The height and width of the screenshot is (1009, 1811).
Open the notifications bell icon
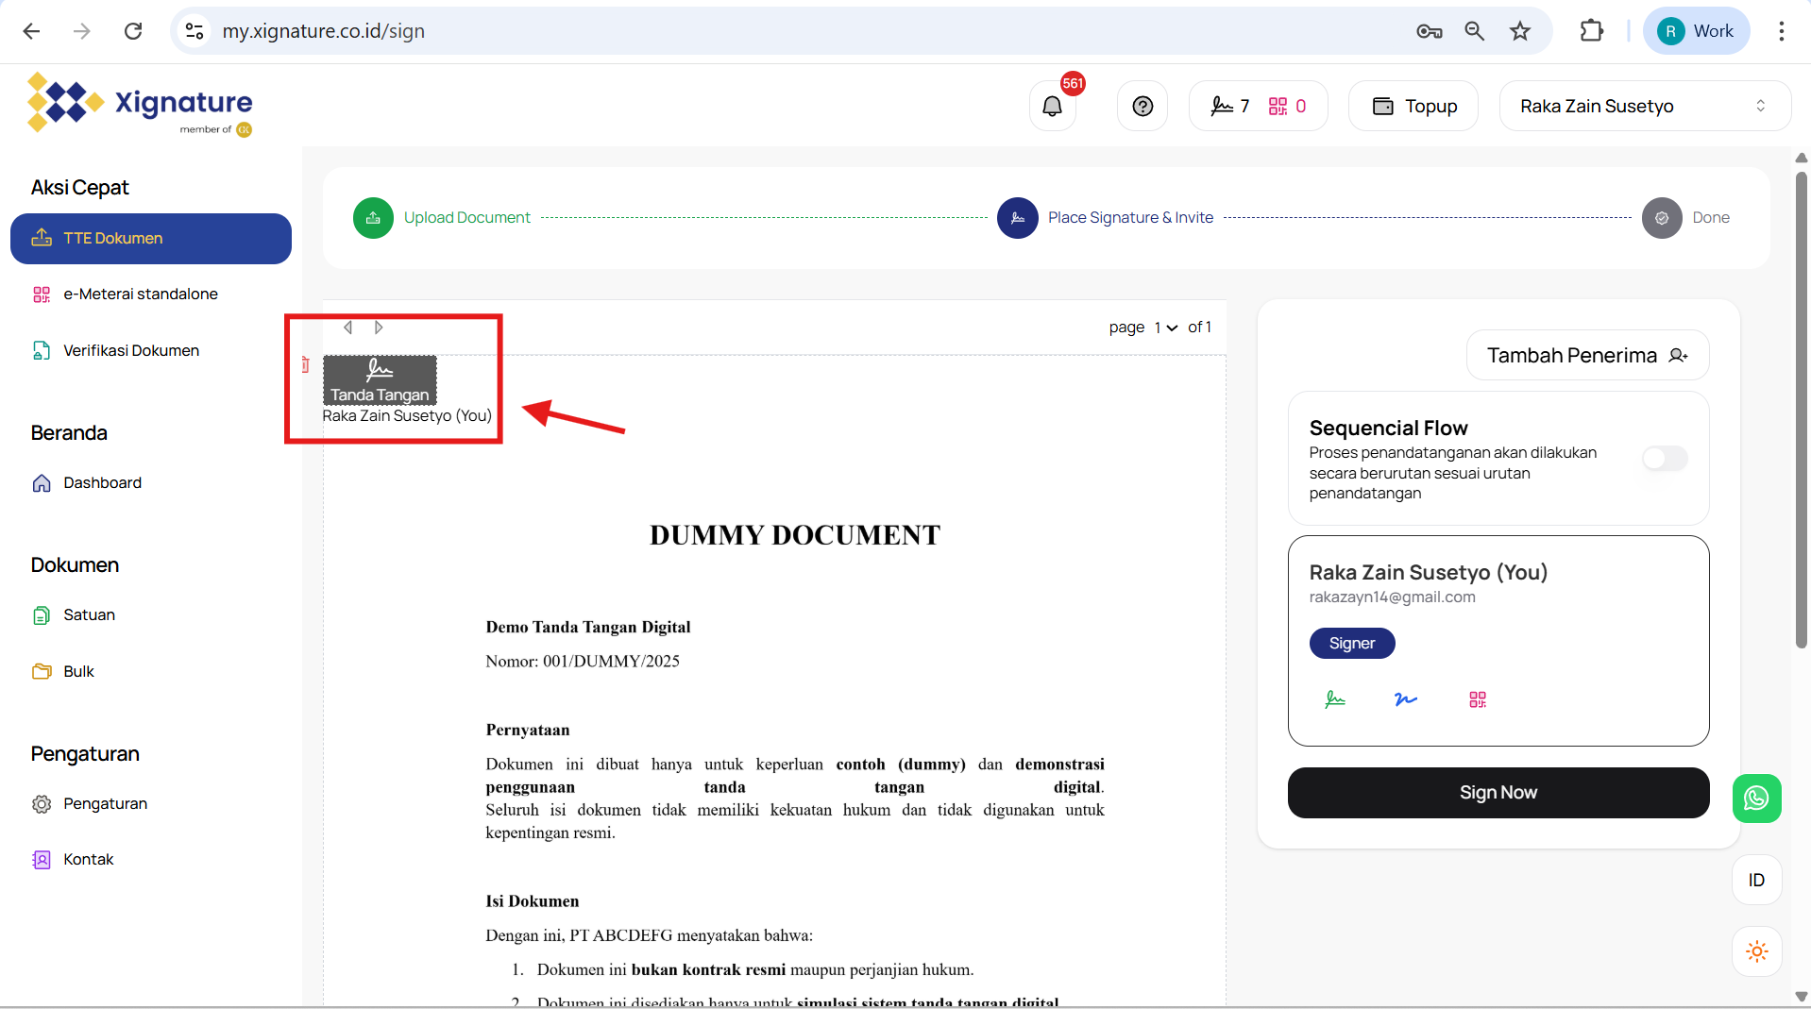(1052, 106)
